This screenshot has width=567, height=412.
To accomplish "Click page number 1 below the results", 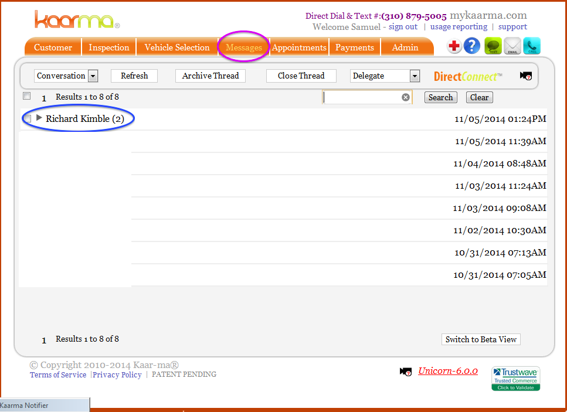I will pyautogui.click(x=44, y=341).
